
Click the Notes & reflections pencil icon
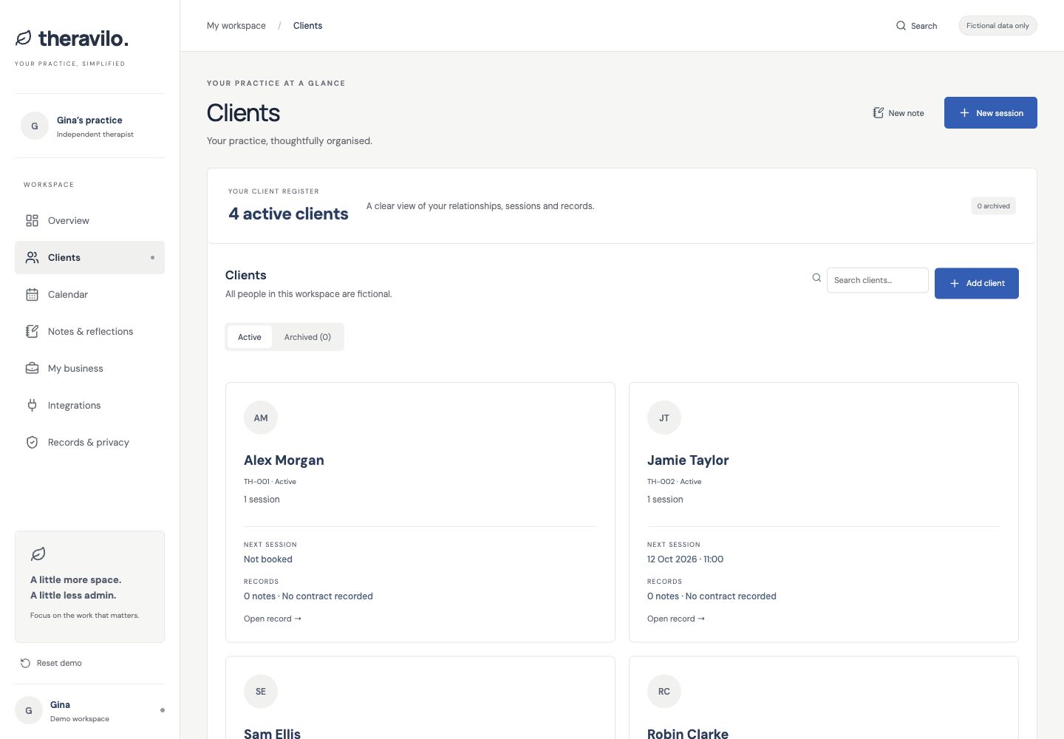pyautogui.click(x=32, y=331)
